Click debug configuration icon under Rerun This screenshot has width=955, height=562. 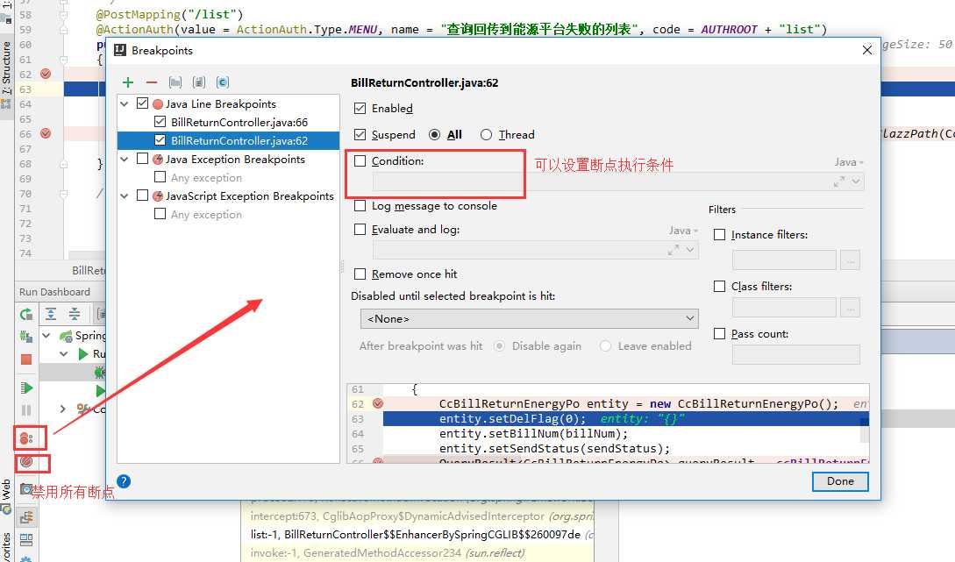tap(26, 336)
